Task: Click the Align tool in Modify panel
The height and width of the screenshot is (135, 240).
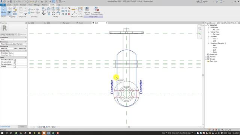Action: click(x=43, y=9)
